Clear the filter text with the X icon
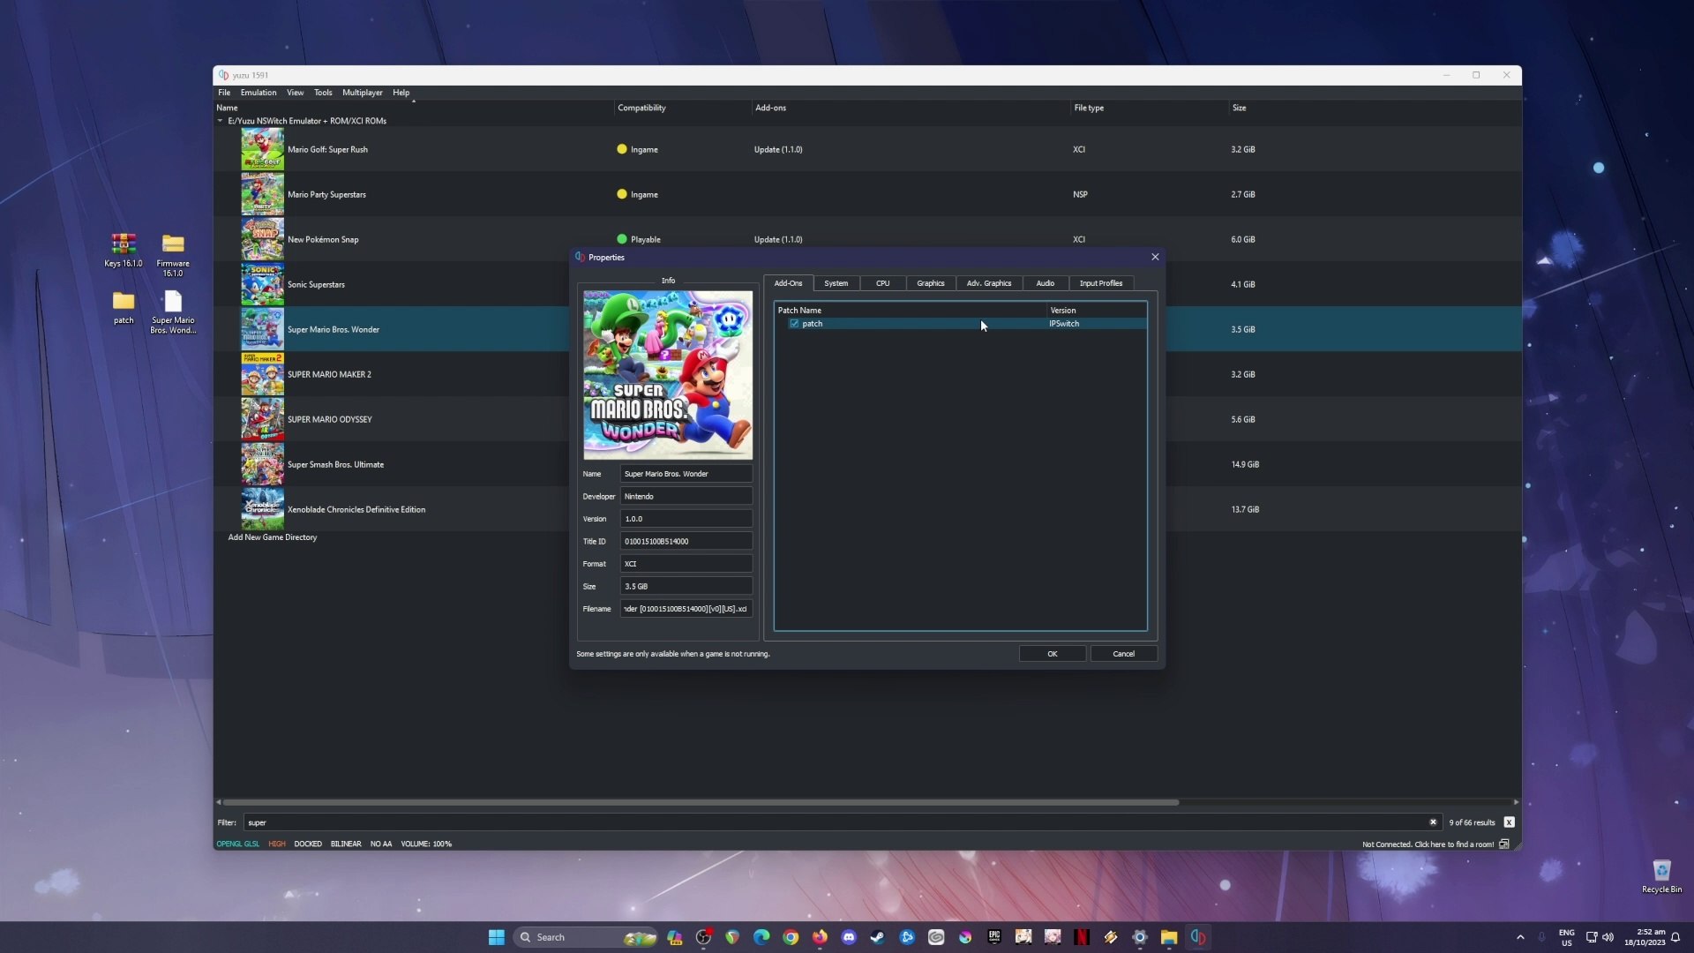Viewport: 1694px width, 953px height. click(1433, 822)
